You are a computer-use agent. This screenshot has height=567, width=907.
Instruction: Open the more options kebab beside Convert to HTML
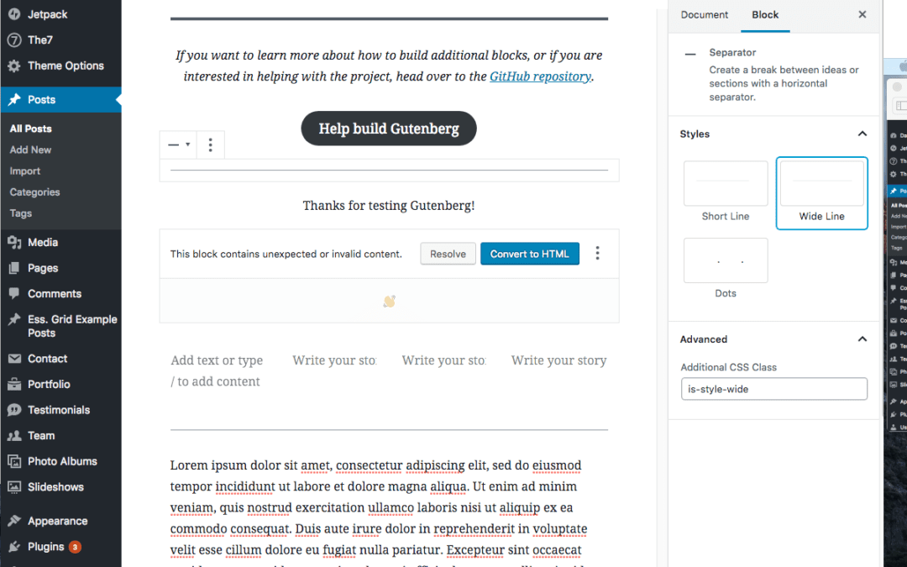point(597,253)
